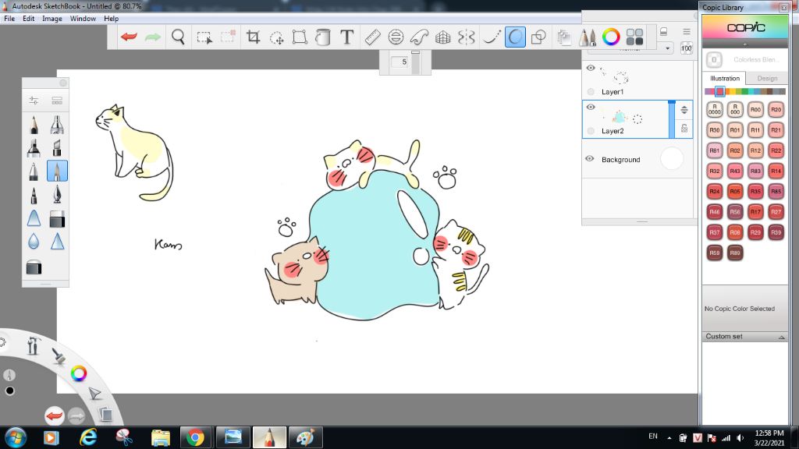Select the Zoom magnifier tool
Screen dimensions: 799x449
[178, 37]
